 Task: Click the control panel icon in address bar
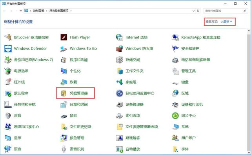coord(26,11)
